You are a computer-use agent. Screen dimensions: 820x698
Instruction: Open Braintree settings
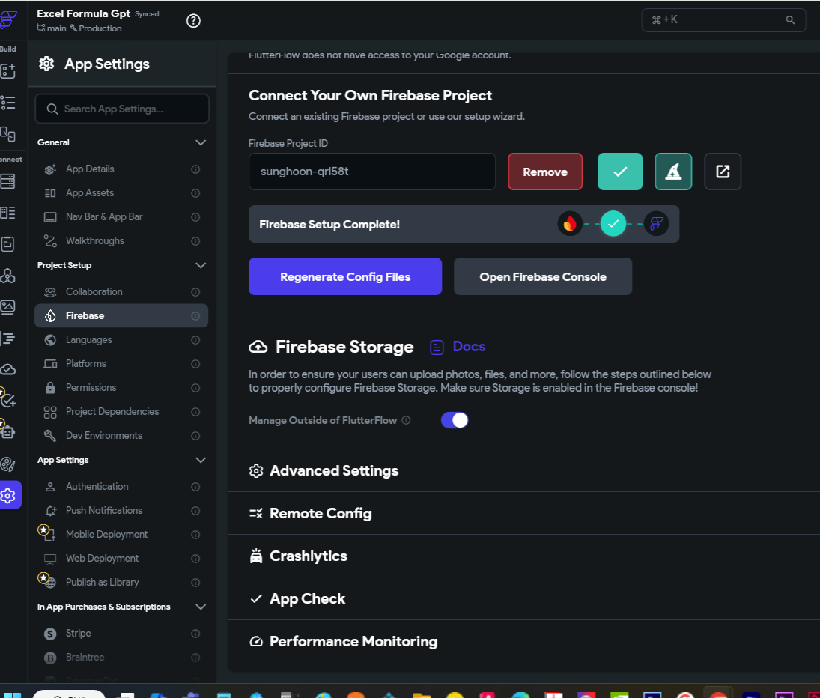[x=121, y=658]
